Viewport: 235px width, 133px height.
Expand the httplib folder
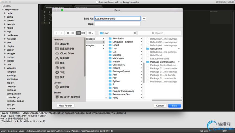click(5, 28)
